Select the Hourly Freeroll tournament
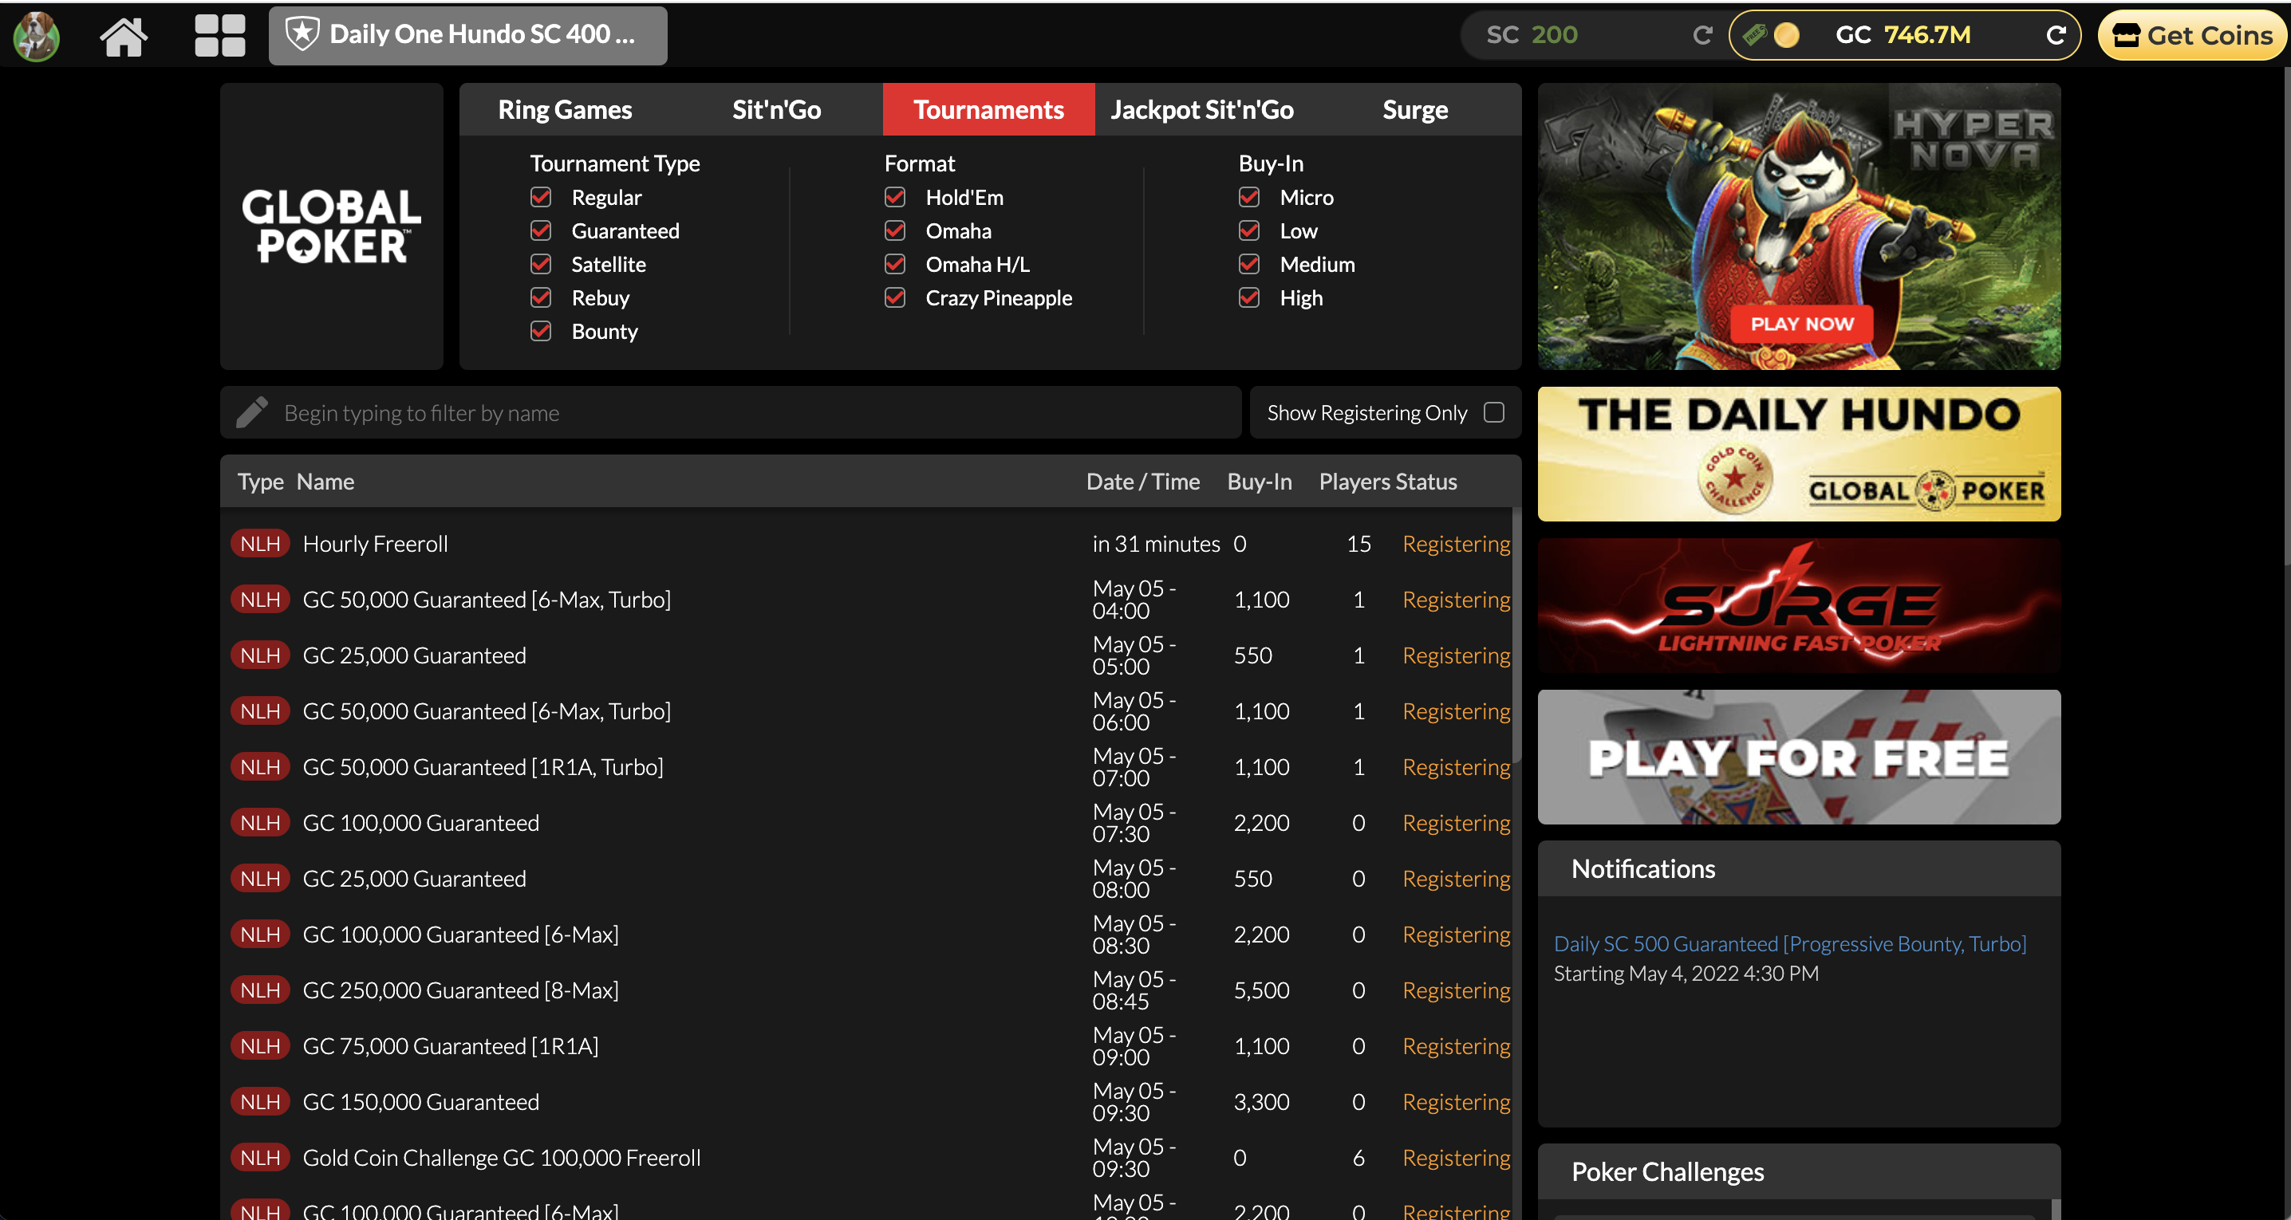Screen dimensions: 2291x1220 coord(867,543)
